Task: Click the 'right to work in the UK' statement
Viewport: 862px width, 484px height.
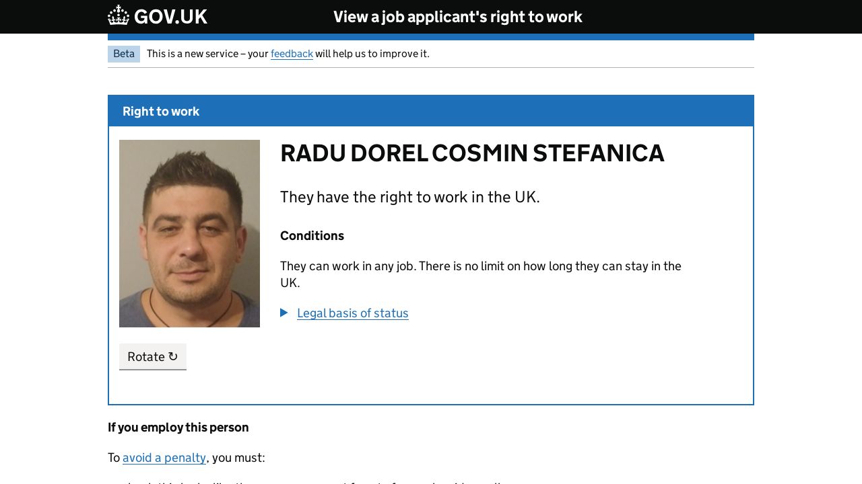Action: pyautogui.click(x=409, y=197)
